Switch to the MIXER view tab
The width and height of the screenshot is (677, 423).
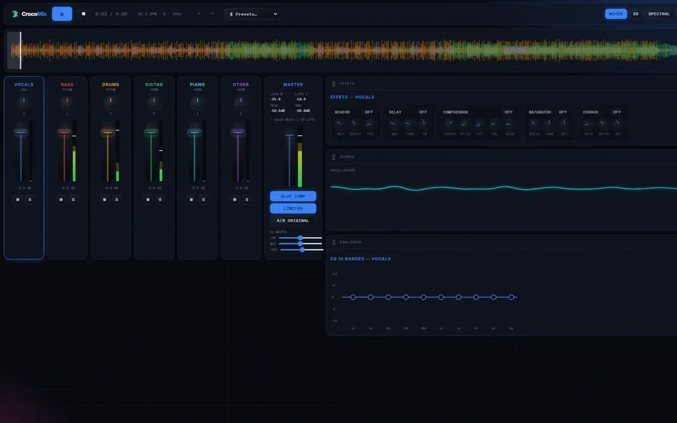click(x=616, y=14)
